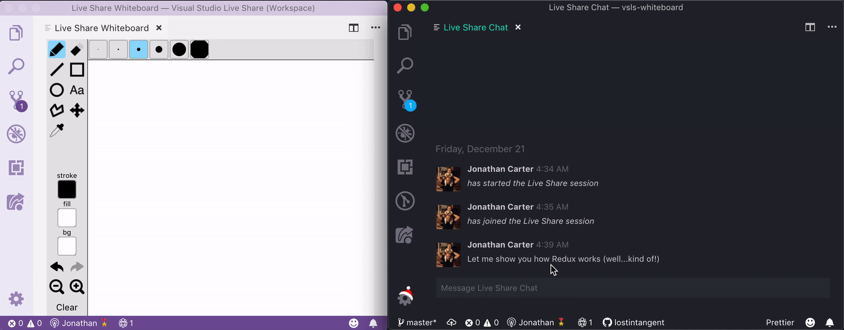Image resolution: width=844 pixels, height=330 pixels.
Task: Click avatar beside the Redux message
Action: 448,255
